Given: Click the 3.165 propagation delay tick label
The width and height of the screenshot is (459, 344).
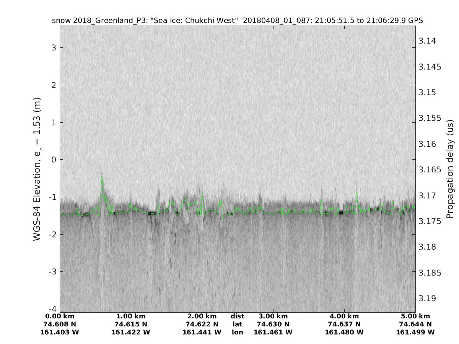Looking at the screenshot, I should coord(430,170).
